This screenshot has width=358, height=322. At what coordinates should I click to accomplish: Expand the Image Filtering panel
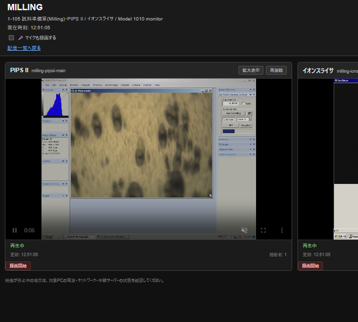[251, 89]
